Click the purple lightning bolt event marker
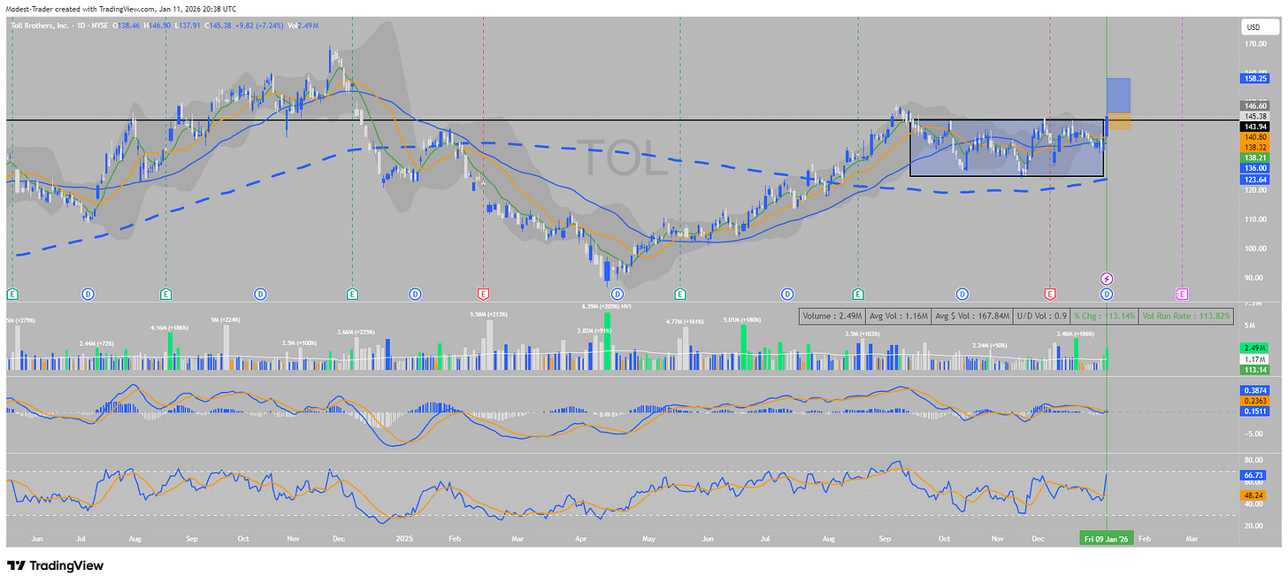 pyautogui.click(x=1106, y=278)
